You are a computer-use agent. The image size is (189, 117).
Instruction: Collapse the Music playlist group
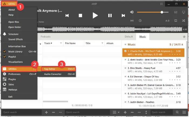point(182,45)
